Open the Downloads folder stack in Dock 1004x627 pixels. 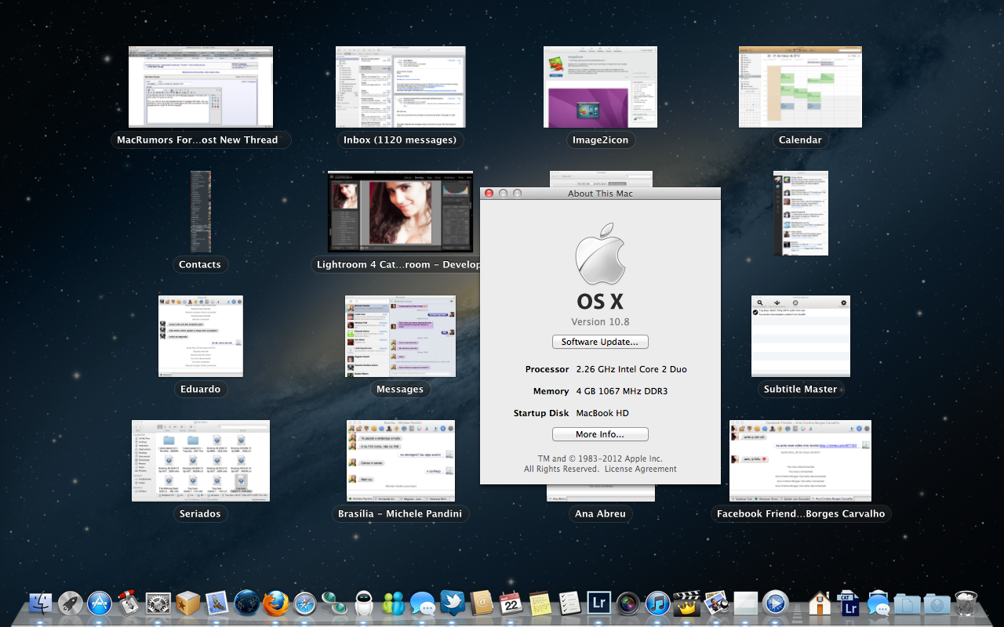[x=937, y=603]
